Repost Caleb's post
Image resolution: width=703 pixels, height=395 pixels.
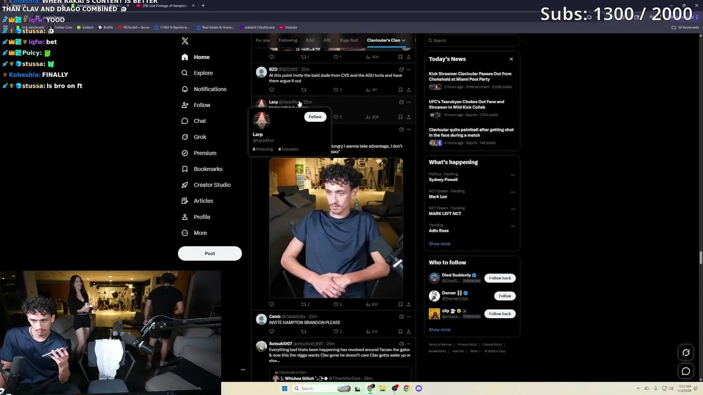pyautogui.click(x=304, y=331)
